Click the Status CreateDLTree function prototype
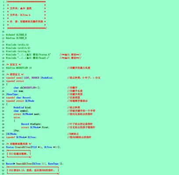 pos(33,147)
